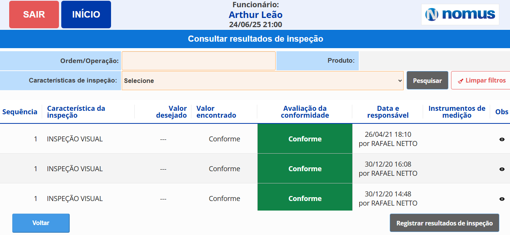Click Data e responsável column header
Viewport: 510px width, 235px height.
click(387, 112)
